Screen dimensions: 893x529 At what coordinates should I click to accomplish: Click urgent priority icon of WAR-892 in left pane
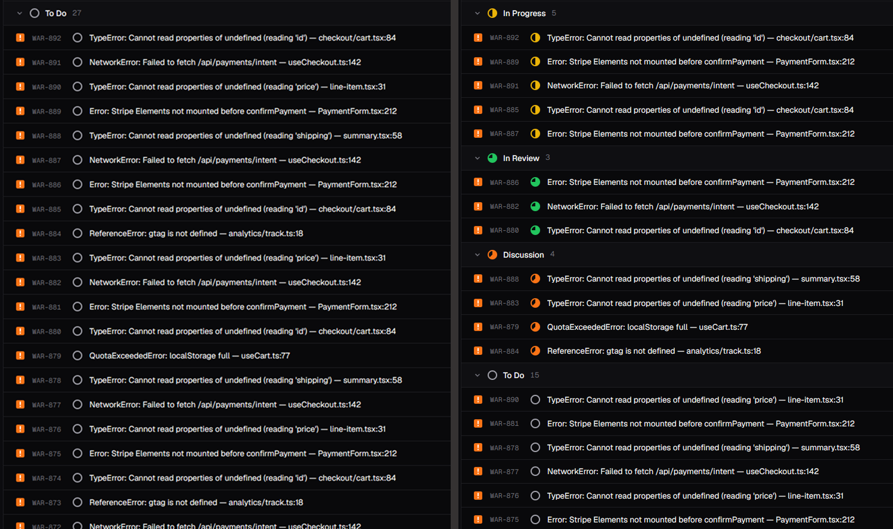tap(20, 38)
